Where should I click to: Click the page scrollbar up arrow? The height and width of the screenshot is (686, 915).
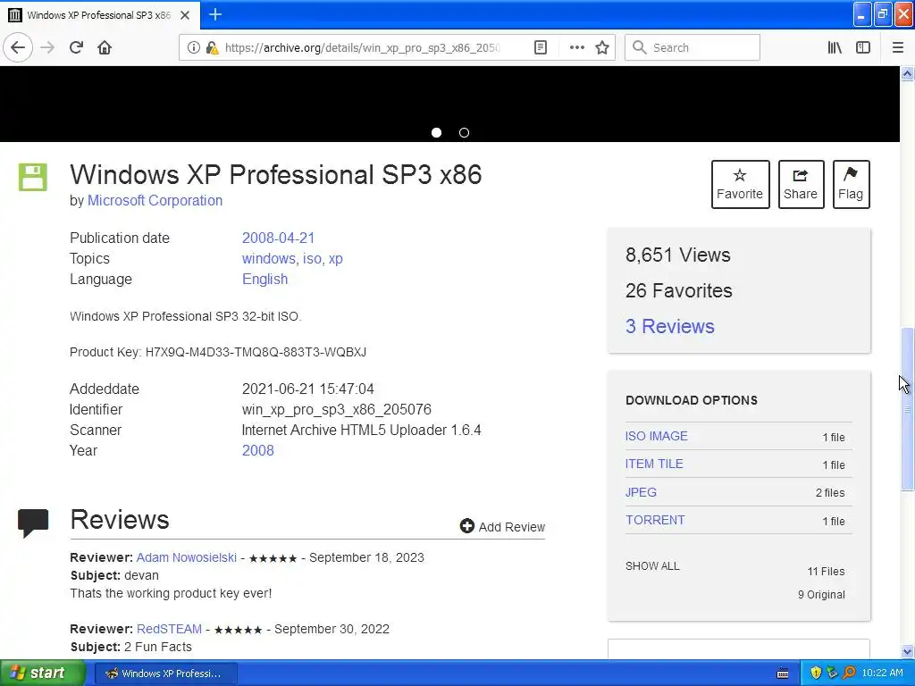(x=907, y=73)
